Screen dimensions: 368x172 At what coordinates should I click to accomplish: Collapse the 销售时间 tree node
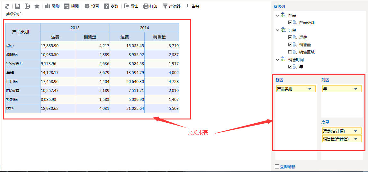click(x=278, y=60)
